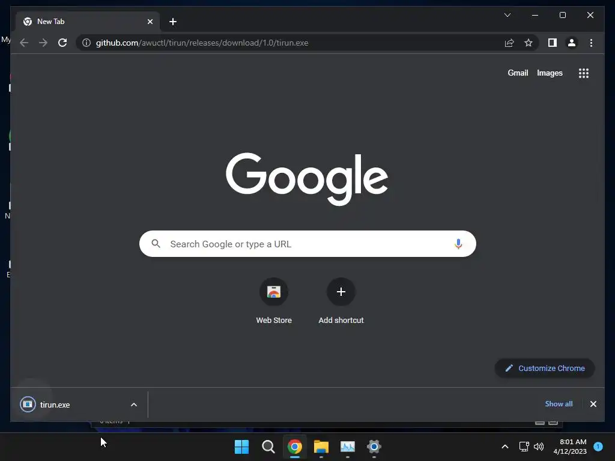Select the New Tab tab
The height and width of the screenshot is (461, 615).
(88, 22)
